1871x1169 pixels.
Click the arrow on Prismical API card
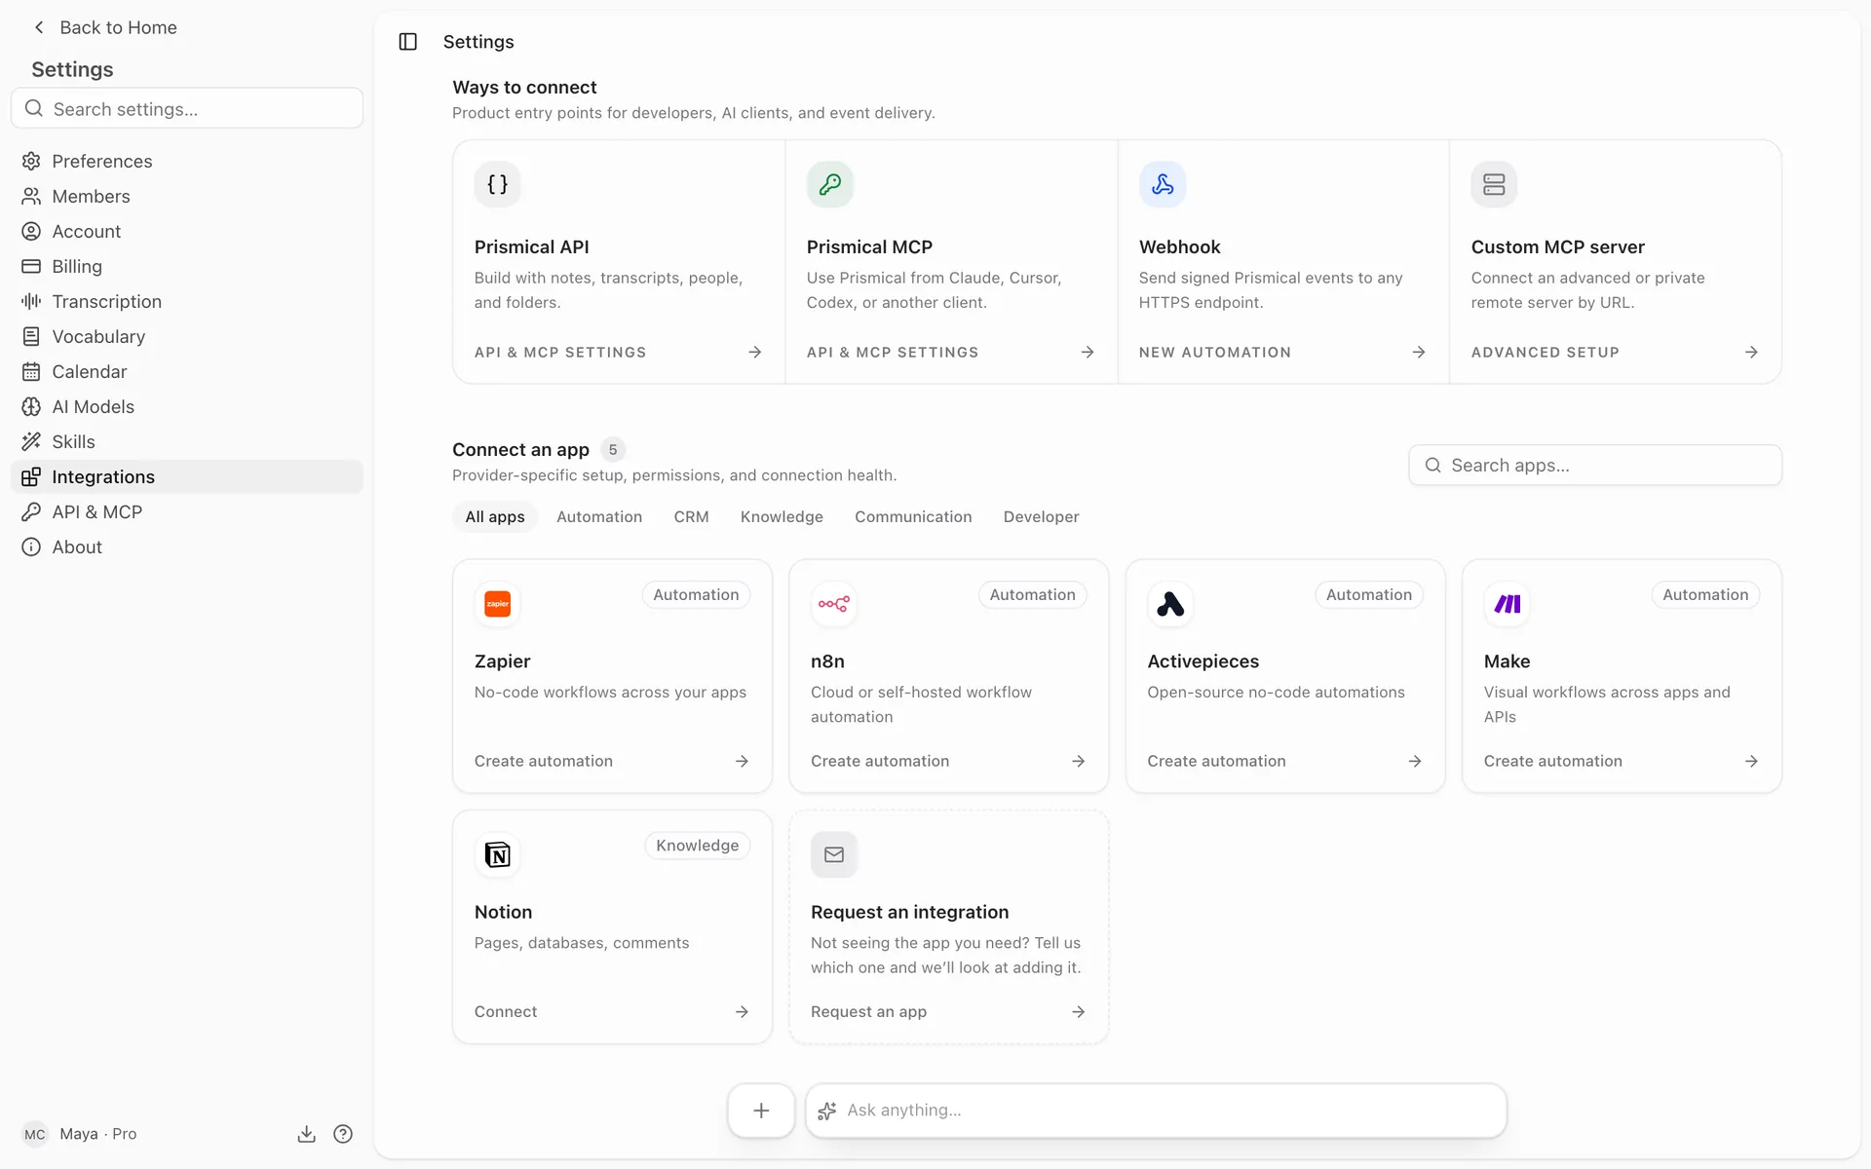click(x=755, y=353)
